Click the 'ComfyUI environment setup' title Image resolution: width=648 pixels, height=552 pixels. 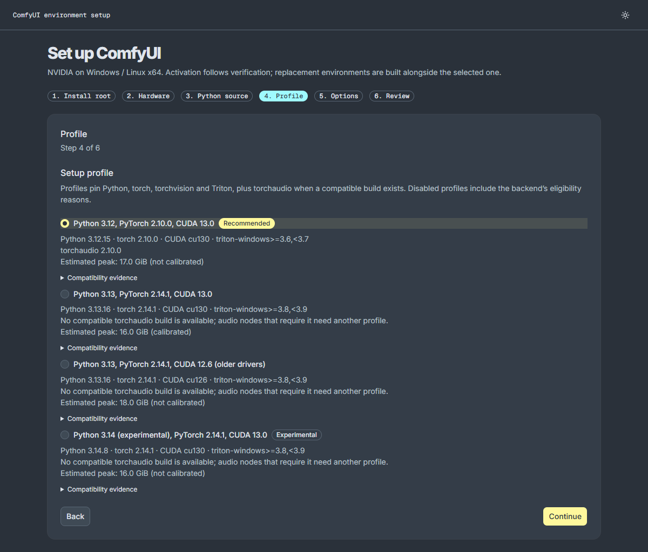click(x=62, y=15)
